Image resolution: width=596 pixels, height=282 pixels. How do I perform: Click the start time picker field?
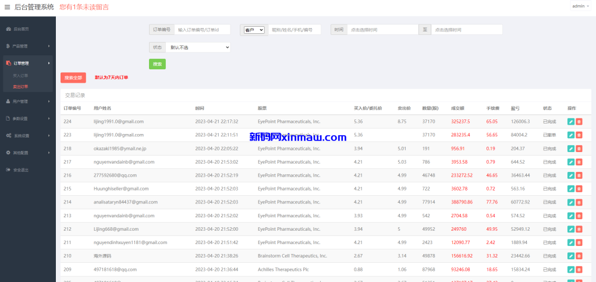383,30
